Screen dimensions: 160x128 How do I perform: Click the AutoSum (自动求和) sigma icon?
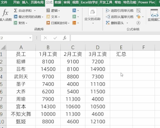(16, 11)
